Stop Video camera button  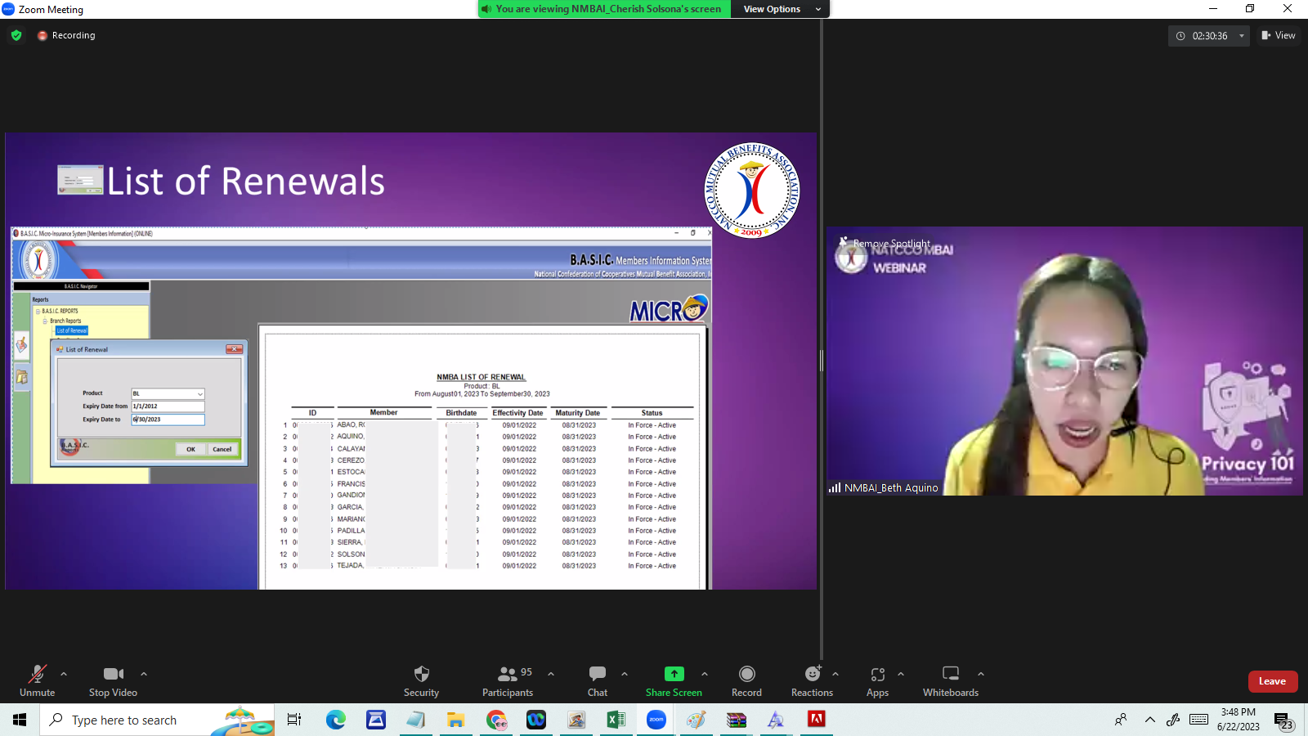point(113,680)
